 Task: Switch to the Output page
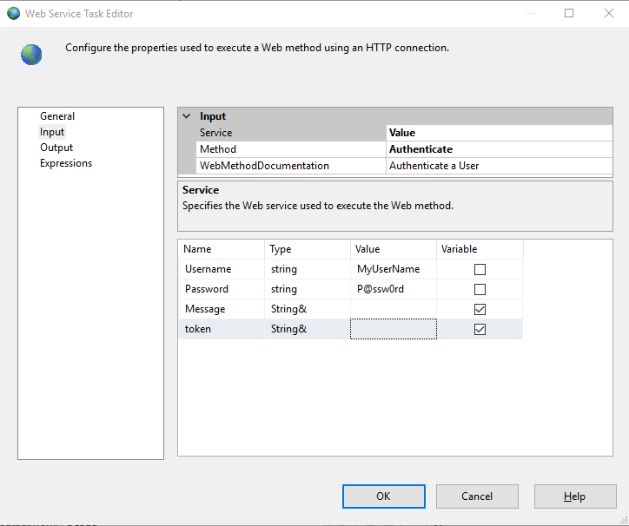56,148
